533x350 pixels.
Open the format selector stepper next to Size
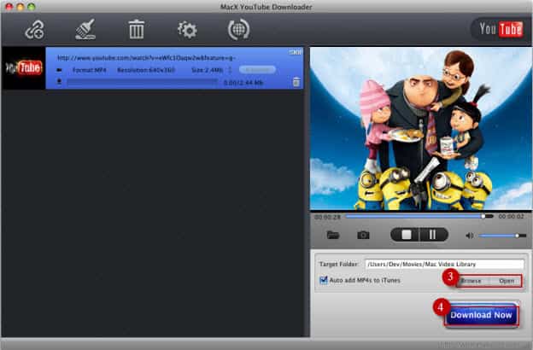230,70
